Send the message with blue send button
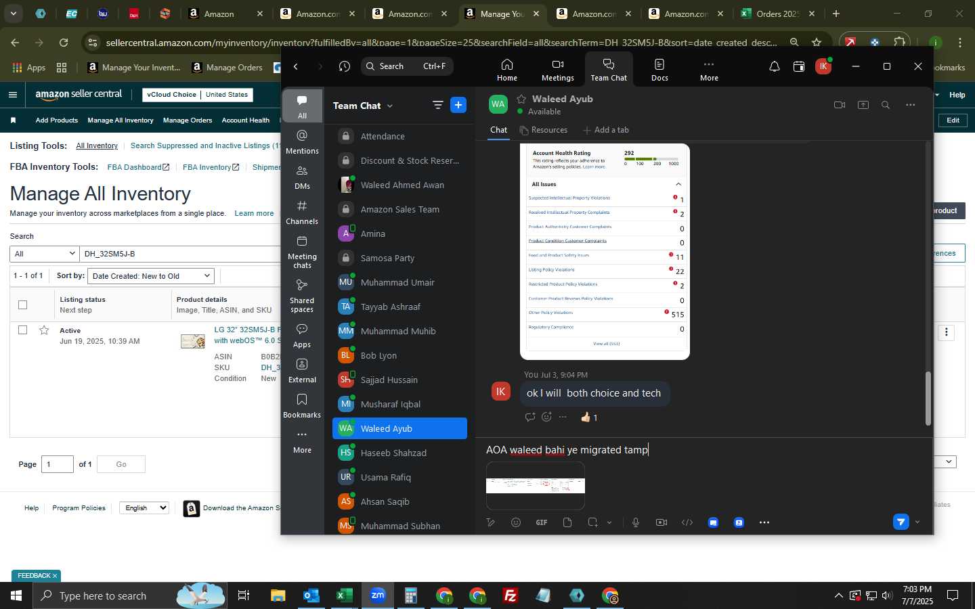This screenshot has width=975, height=609. (x=901, y=522)
